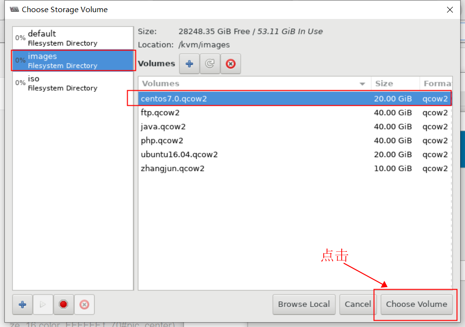Sort by the Size column header
This screenshot has width=465, height=327.
[x=395, y=83]
